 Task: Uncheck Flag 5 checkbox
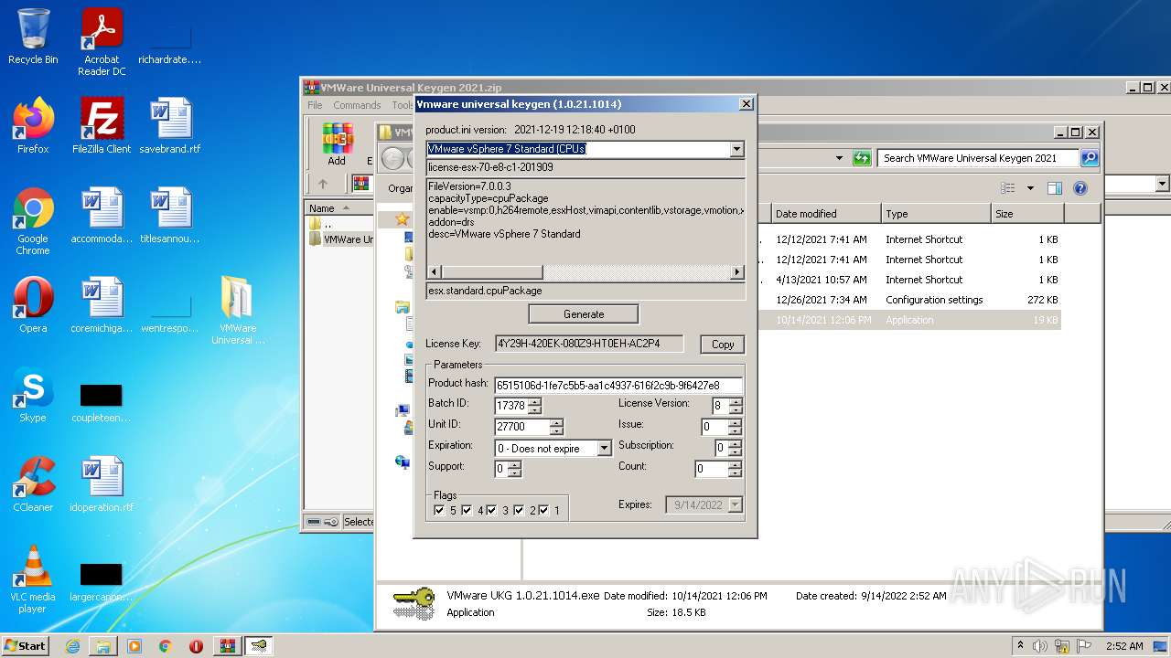click(439, 510)
